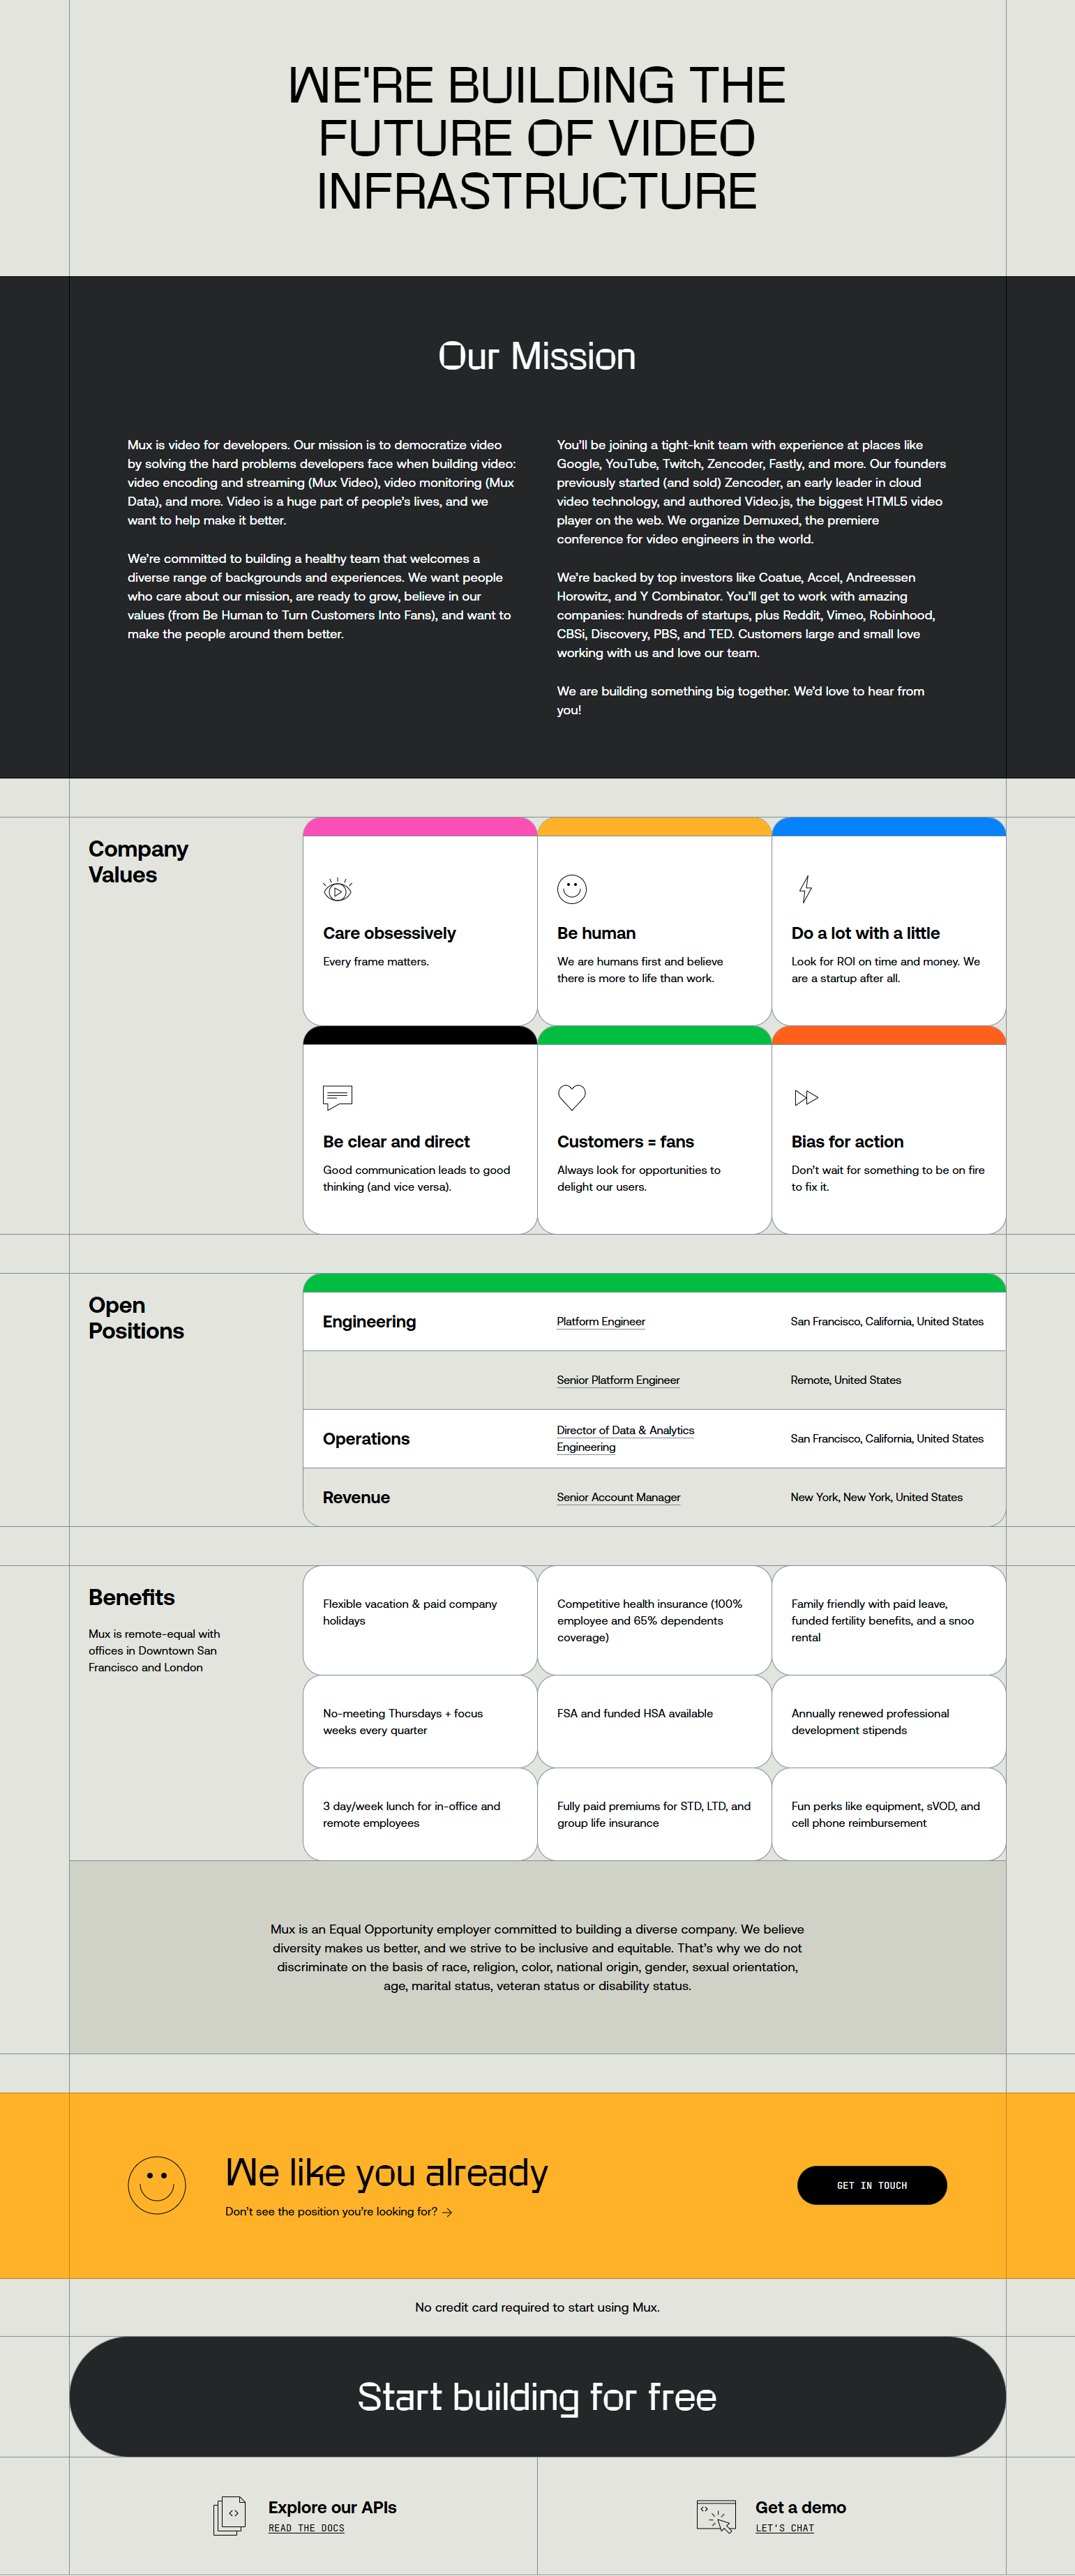1075x2576 pixels.
Task: Click the smiley icon above Be human
Action: (x=572, y=889)
